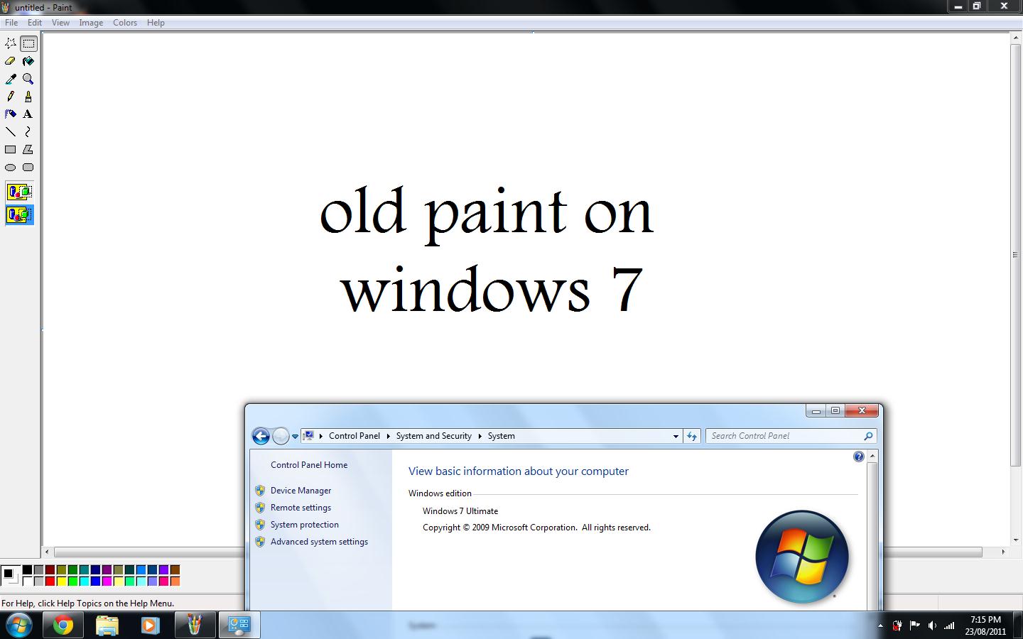This screenshot has width=1023, height=639.
Task: Pick the bright red palette color
Action: [x=50, y=581]
